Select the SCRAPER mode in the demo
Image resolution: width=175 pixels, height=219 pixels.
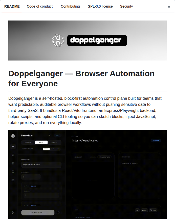[x=28, y=142]
